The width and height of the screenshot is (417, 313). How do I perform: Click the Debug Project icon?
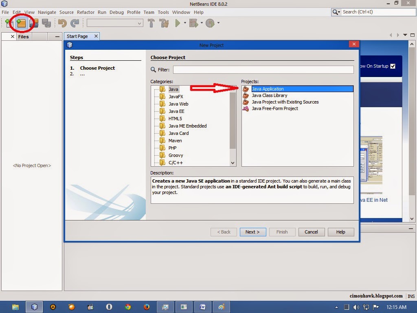coord(193,23)
